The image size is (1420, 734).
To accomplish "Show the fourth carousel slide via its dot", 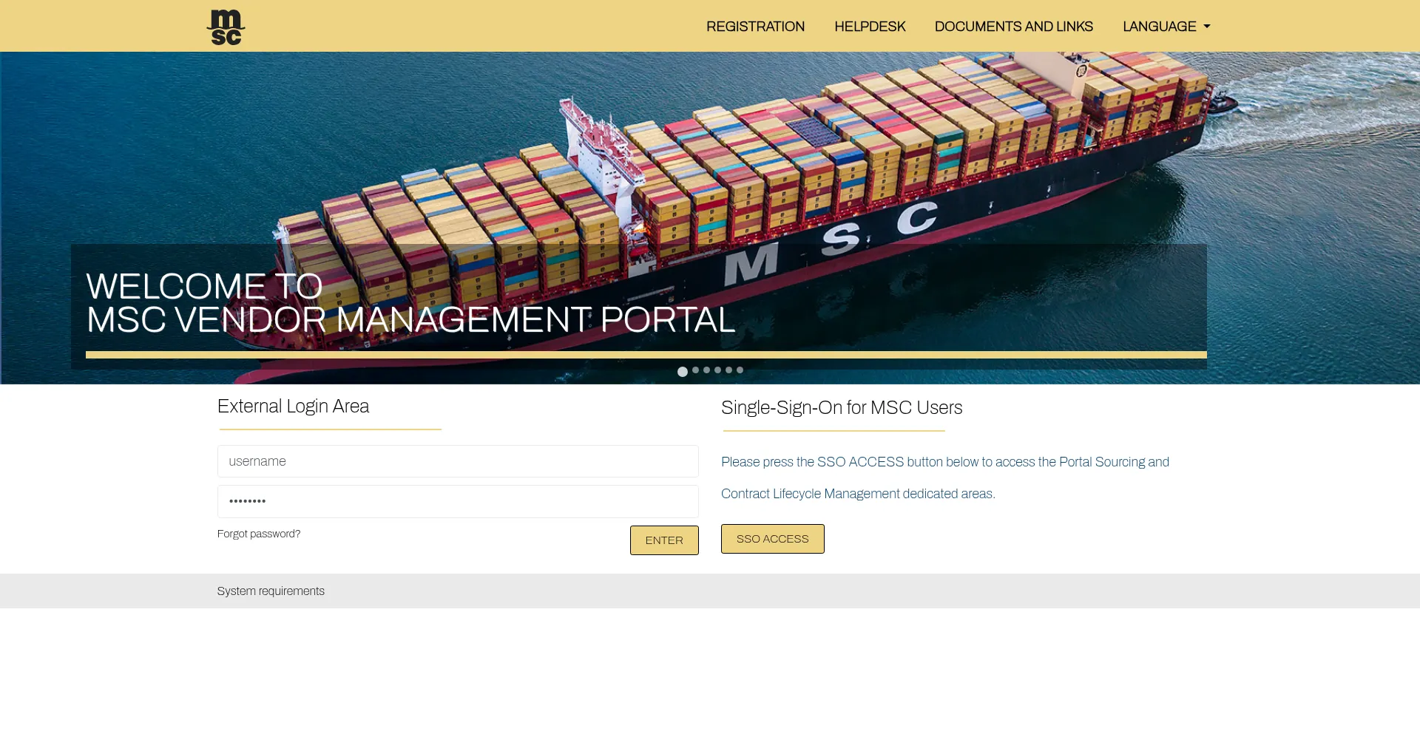I will click(x=717, y=370).
